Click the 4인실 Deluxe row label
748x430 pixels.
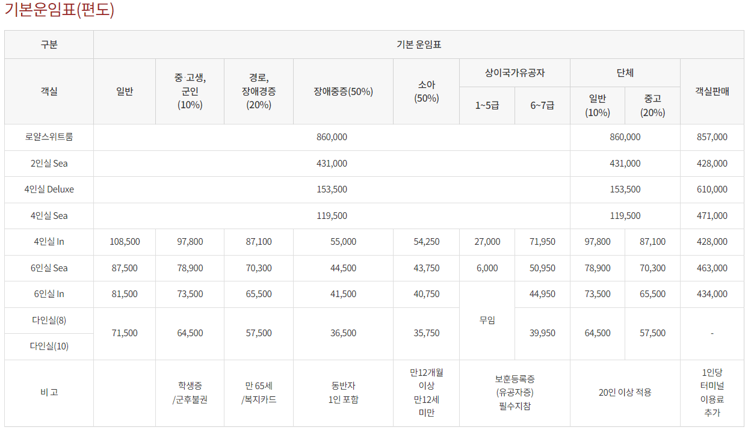coord(49,189)
